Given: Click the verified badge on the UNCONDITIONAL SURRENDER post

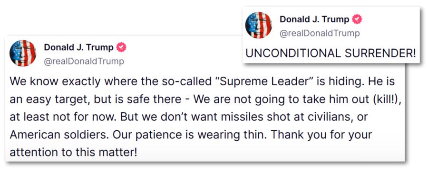Looking at the screenshot, I should [357, 19].
